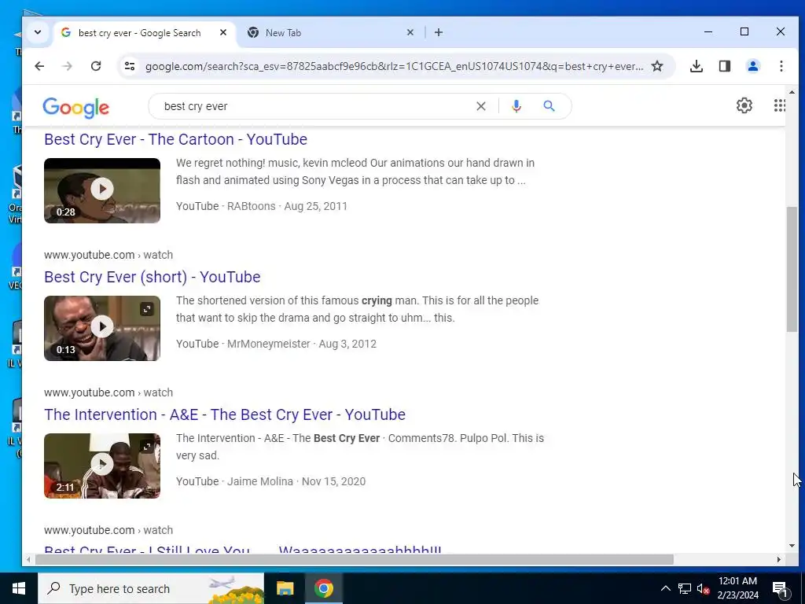Image resolution: width=805 pixels, height=604 pixels.
Task: Click the scroll down arrow of vertical scrollbar
Action: pos(792,546)
